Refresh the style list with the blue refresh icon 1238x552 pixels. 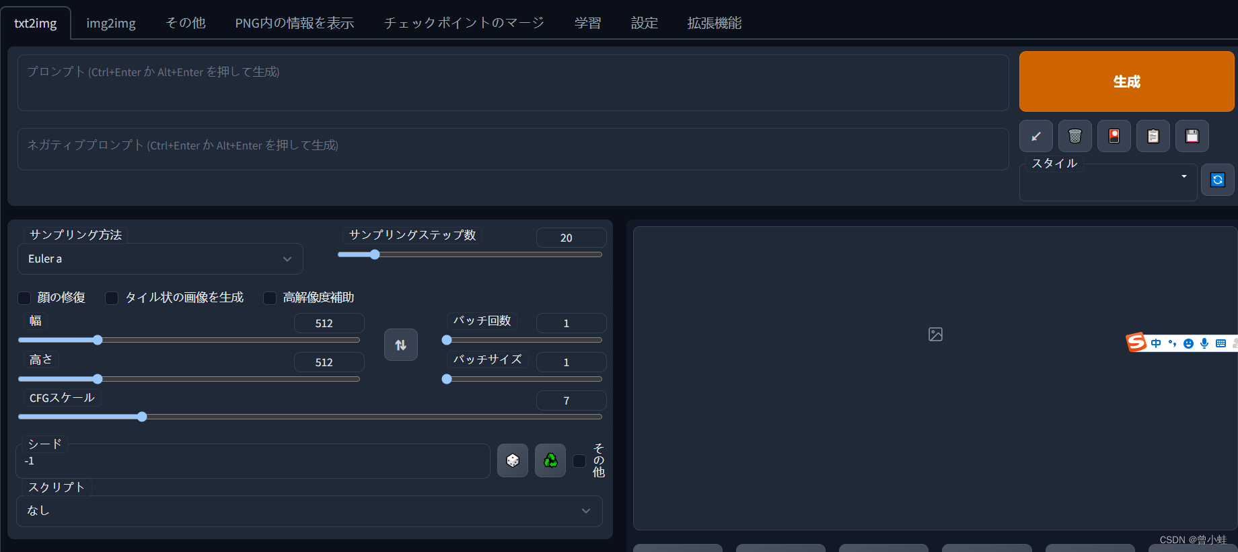pos(1218,180)
